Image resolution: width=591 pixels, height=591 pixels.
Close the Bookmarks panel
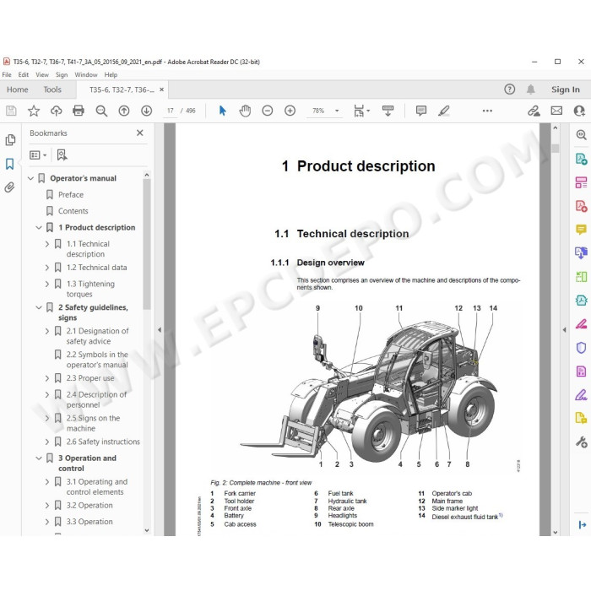coord(140,133)
